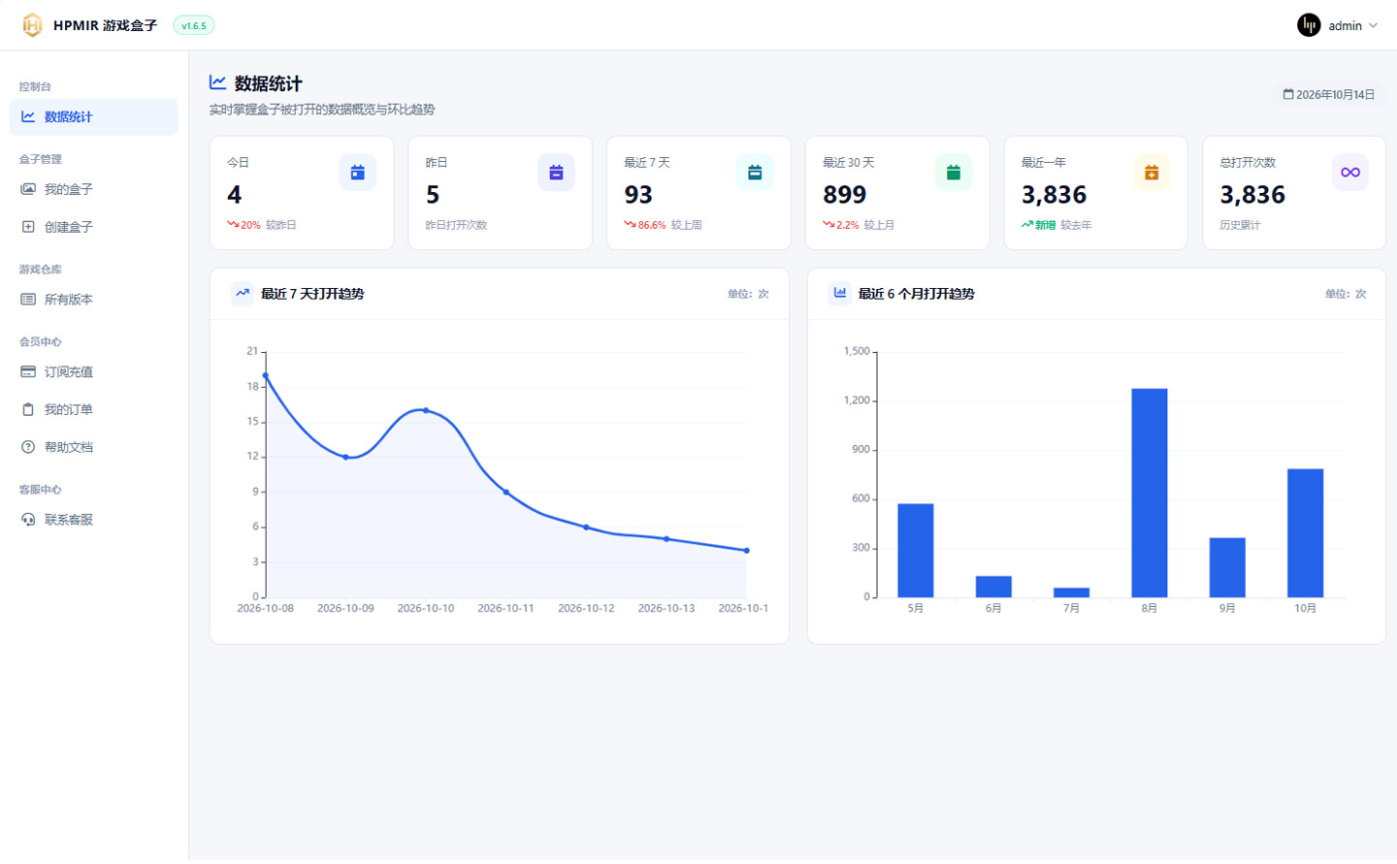Screen dimensions: 1397x864
Task: Open 订阅充值 menu item
Action: [x=93, y=372]
